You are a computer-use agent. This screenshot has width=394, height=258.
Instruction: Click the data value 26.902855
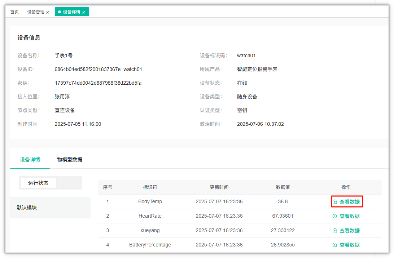[283, 245]
